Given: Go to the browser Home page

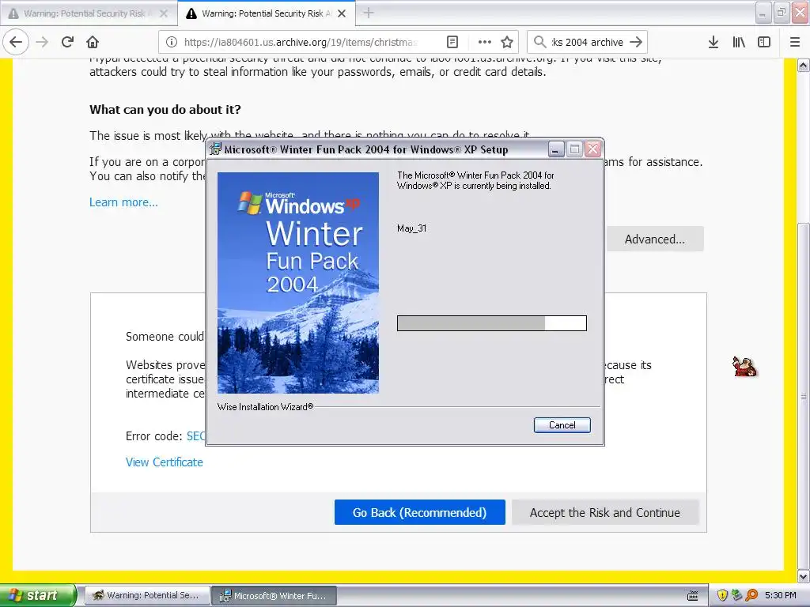Looking at the screenshot, I should [93, 42].
